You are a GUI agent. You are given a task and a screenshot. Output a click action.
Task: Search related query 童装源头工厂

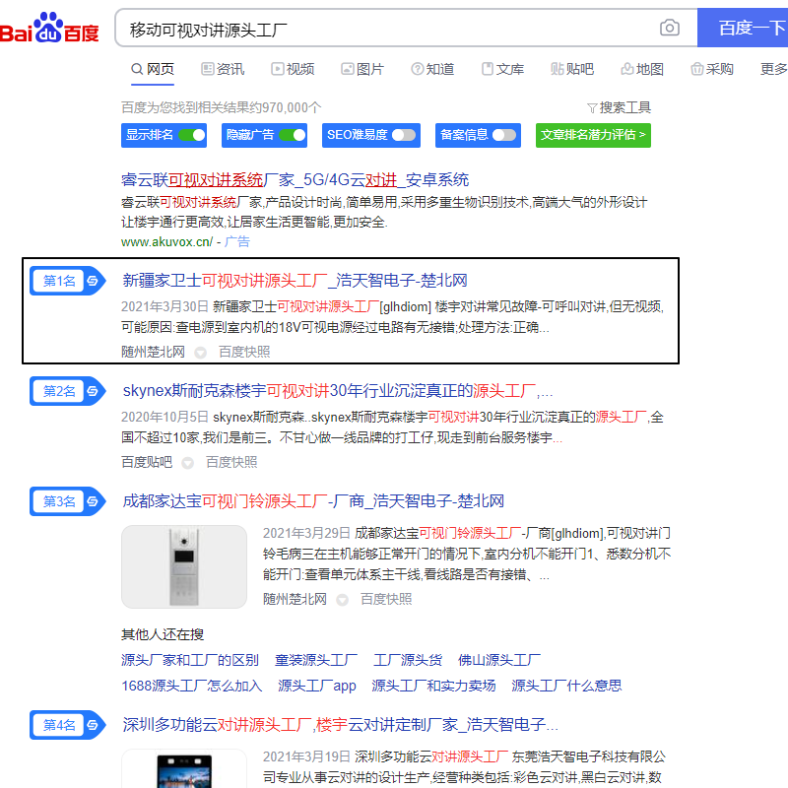316,660
